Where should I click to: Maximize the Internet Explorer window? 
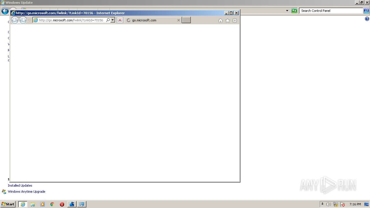tap(231, 13)
